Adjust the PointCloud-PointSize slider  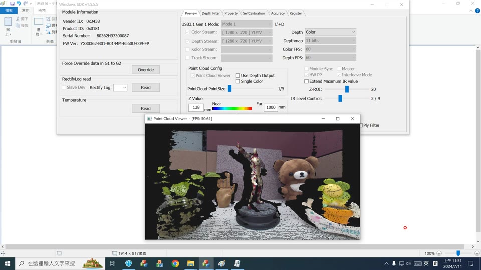tap(230, 89)
